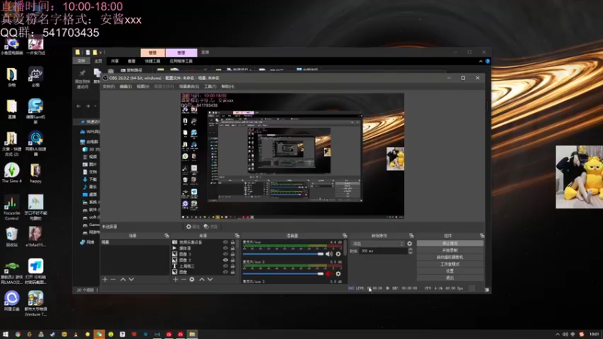Open the Explorer quick access toolbar dropdown

[101, 52]
